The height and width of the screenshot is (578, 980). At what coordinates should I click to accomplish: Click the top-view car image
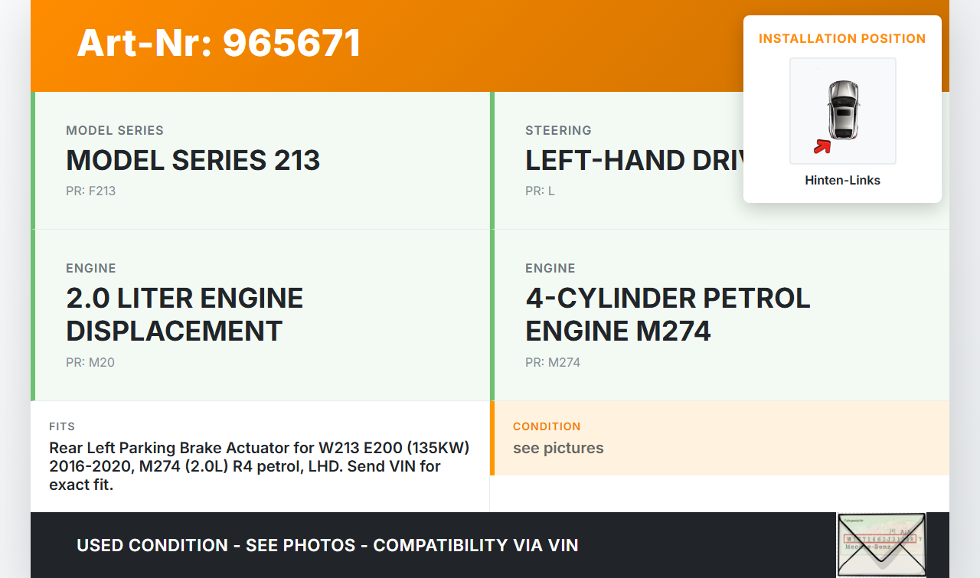pyautogui.click(x=843, y=109)
